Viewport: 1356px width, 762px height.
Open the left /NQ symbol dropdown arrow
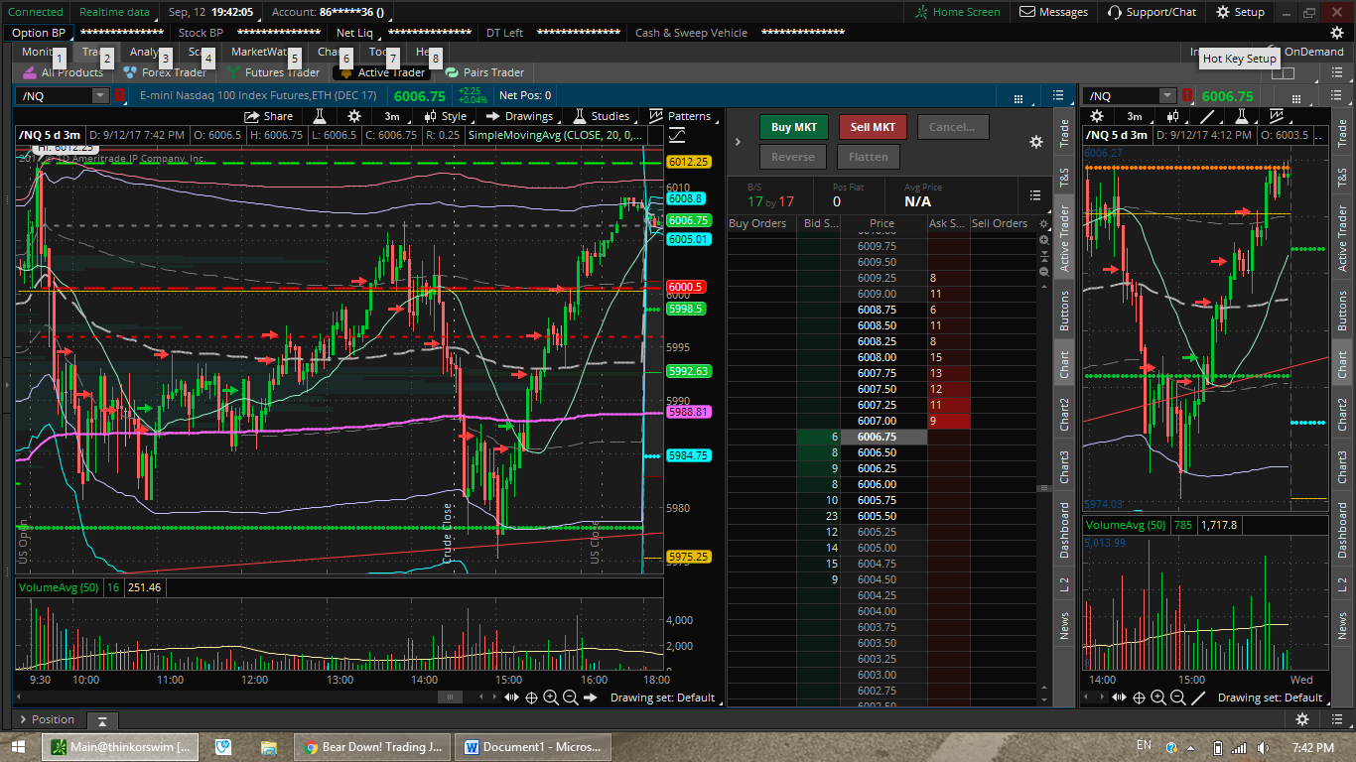pos(100,95)
